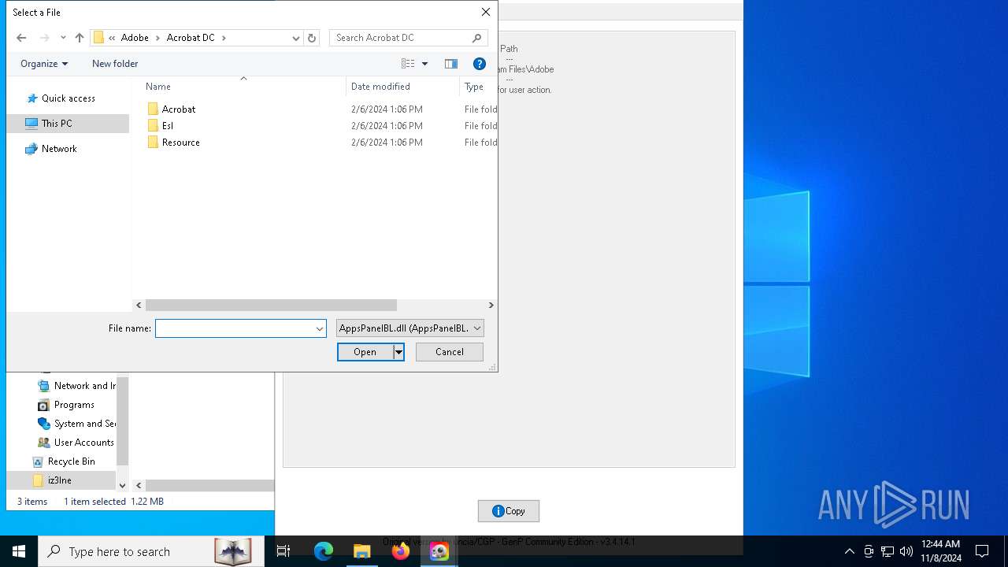Select Programs in background Explorer tree
The height and width of the screenshot is (567, 1008).
74,405
